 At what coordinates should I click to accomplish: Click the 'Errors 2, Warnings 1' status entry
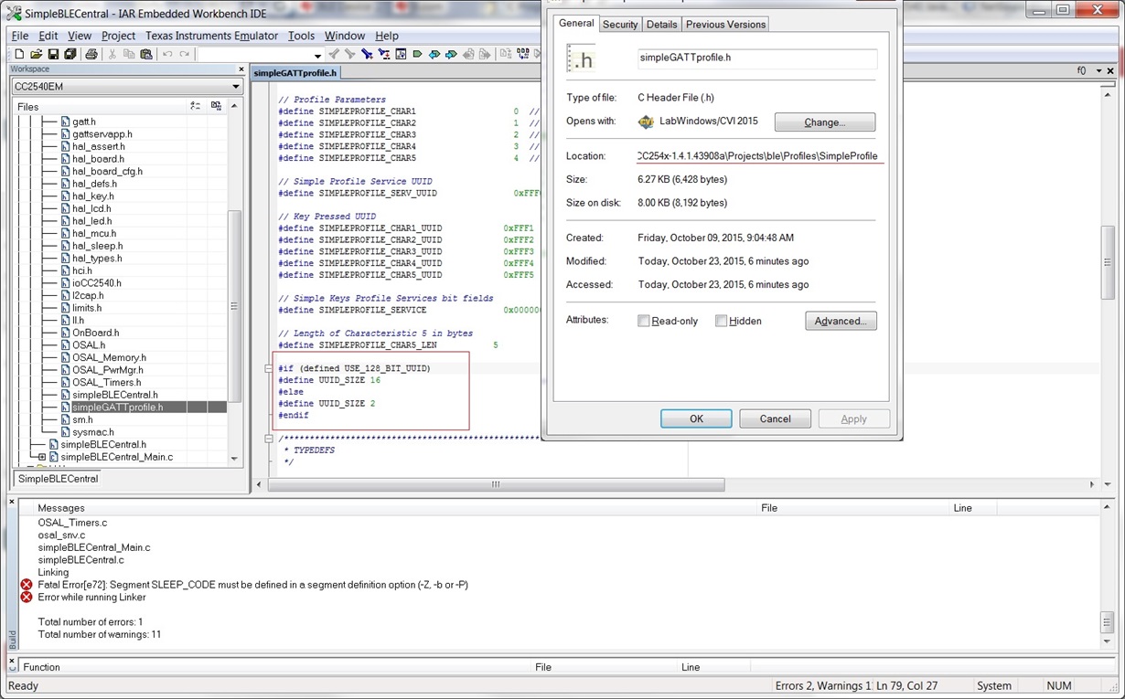click(823, 685)
